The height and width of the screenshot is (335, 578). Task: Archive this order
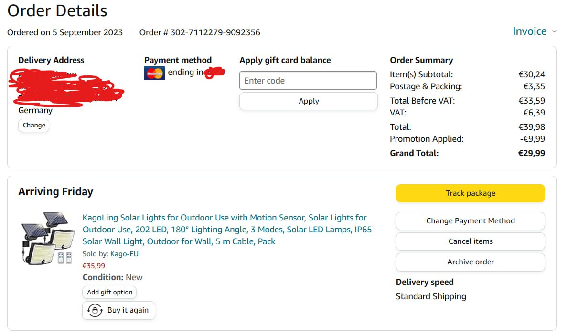coord(470,262)
